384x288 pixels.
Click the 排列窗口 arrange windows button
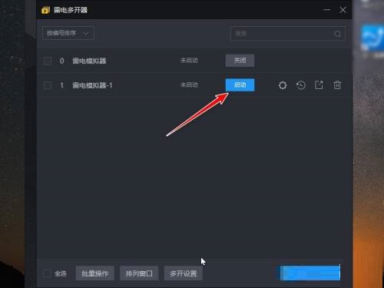[139, 273]
